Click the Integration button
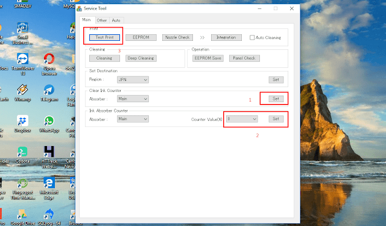 click(226, 37)
